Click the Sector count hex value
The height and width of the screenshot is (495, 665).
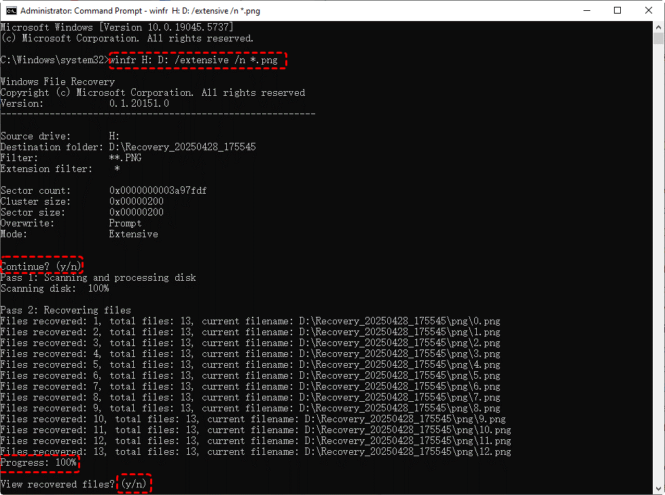158,190
